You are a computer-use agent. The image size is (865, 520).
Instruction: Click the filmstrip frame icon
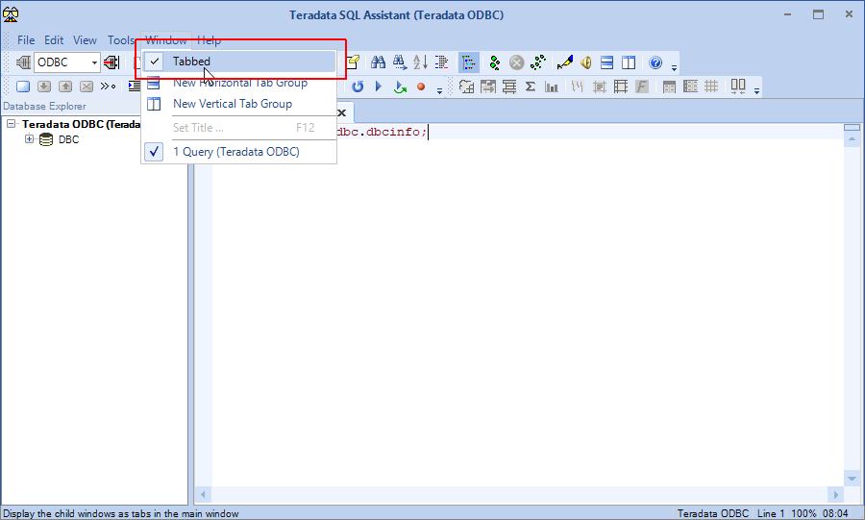click(621, 87)
